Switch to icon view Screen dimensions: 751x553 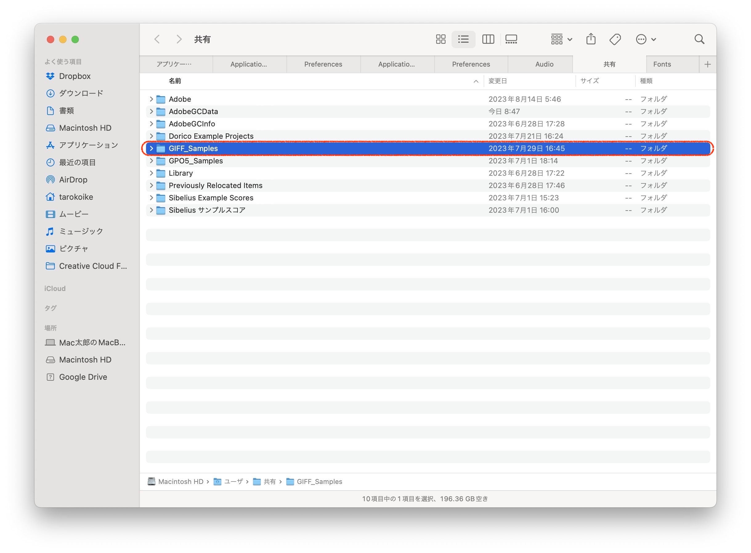pyautogui.click(x=440, y=39)
